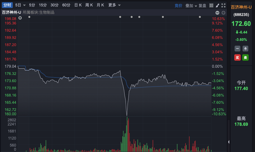Collapse side panel with the left arrow handle

[229, 142]
